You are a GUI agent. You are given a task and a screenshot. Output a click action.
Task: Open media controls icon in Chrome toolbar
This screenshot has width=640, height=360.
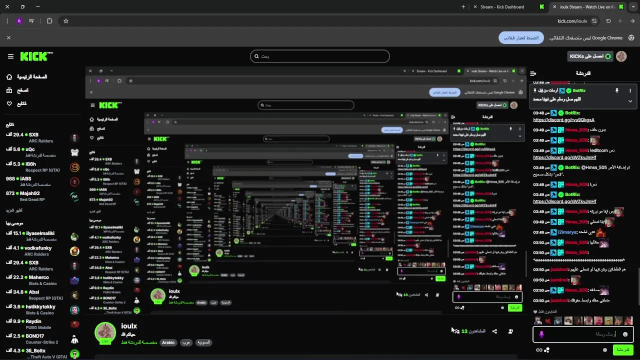tap(31, 21)
